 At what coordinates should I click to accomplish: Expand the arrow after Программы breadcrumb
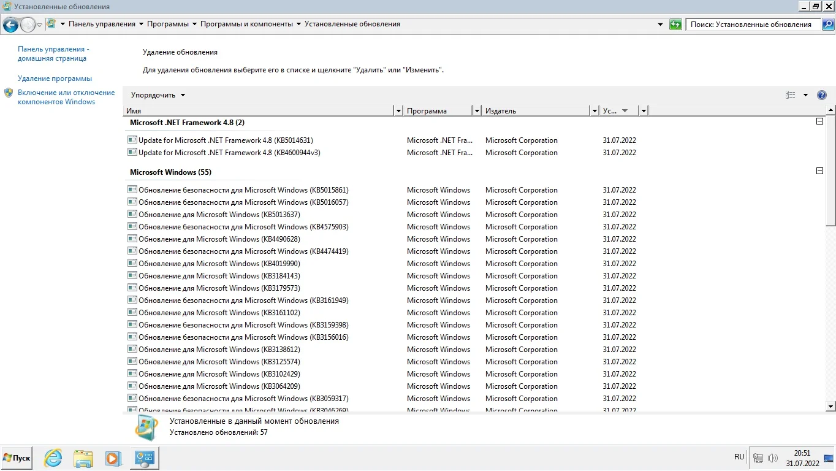click(x=194, y=24)
